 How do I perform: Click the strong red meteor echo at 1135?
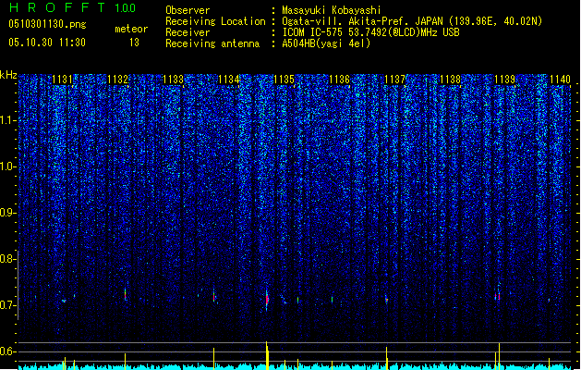267,299
